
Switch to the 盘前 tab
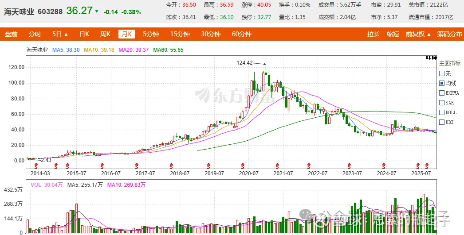click(x=11, y=34)
